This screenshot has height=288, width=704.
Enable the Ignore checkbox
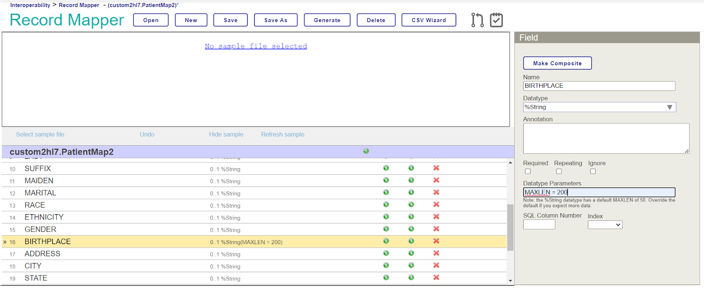(x=593, y=171)
